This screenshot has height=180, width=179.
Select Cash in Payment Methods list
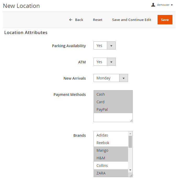113,94
